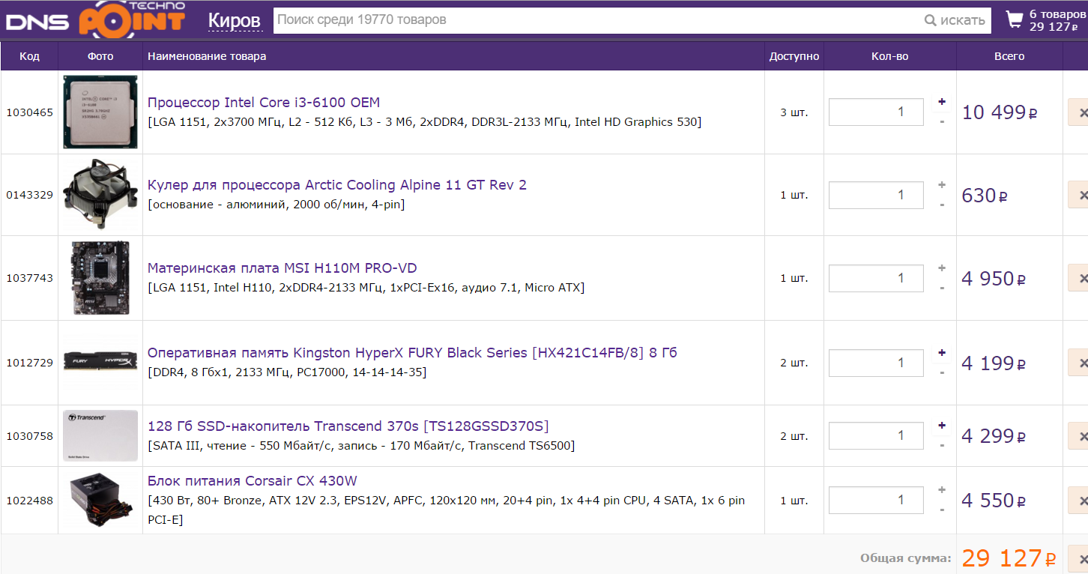Open the Процессор Intel Core i3-6100 OEM link
This screenshot has width=1088, height=574.
click(264, 103)
